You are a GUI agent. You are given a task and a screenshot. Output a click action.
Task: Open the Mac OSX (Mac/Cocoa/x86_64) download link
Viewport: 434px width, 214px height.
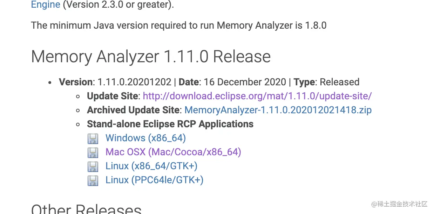173,152
